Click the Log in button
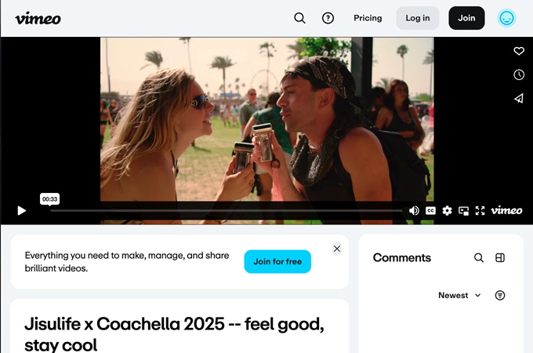Viewport: 533px width, 353px height. 418,18
